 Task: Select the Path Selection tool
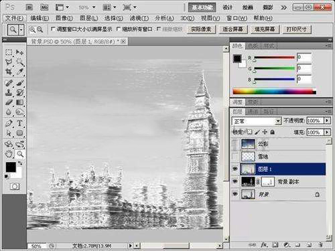(9, 133)
